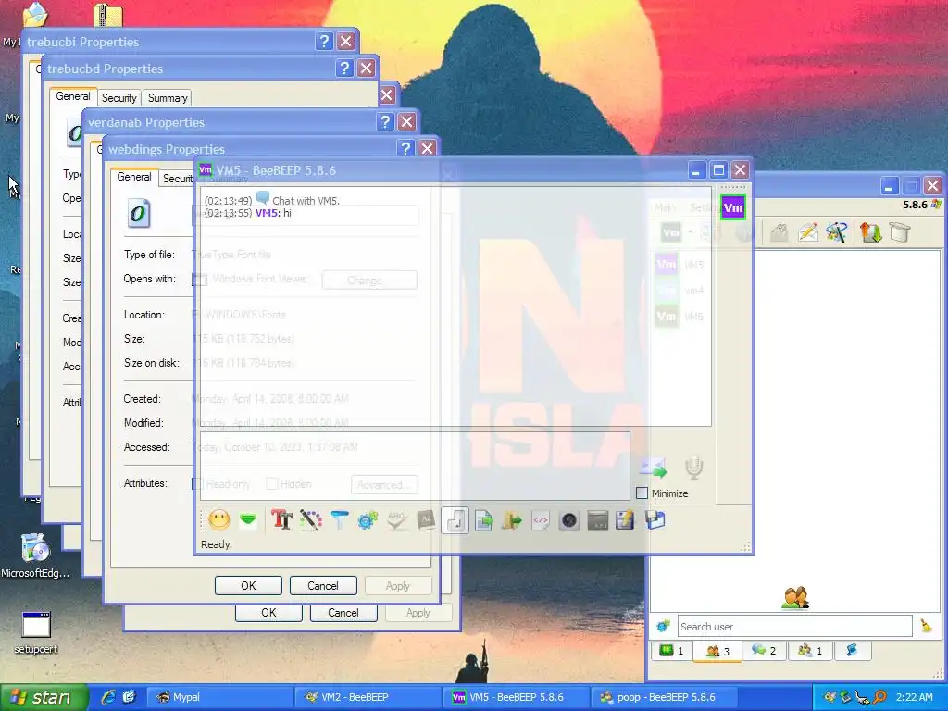
Task: Open the font color pencil tool
Action: (x=311, y=520)
